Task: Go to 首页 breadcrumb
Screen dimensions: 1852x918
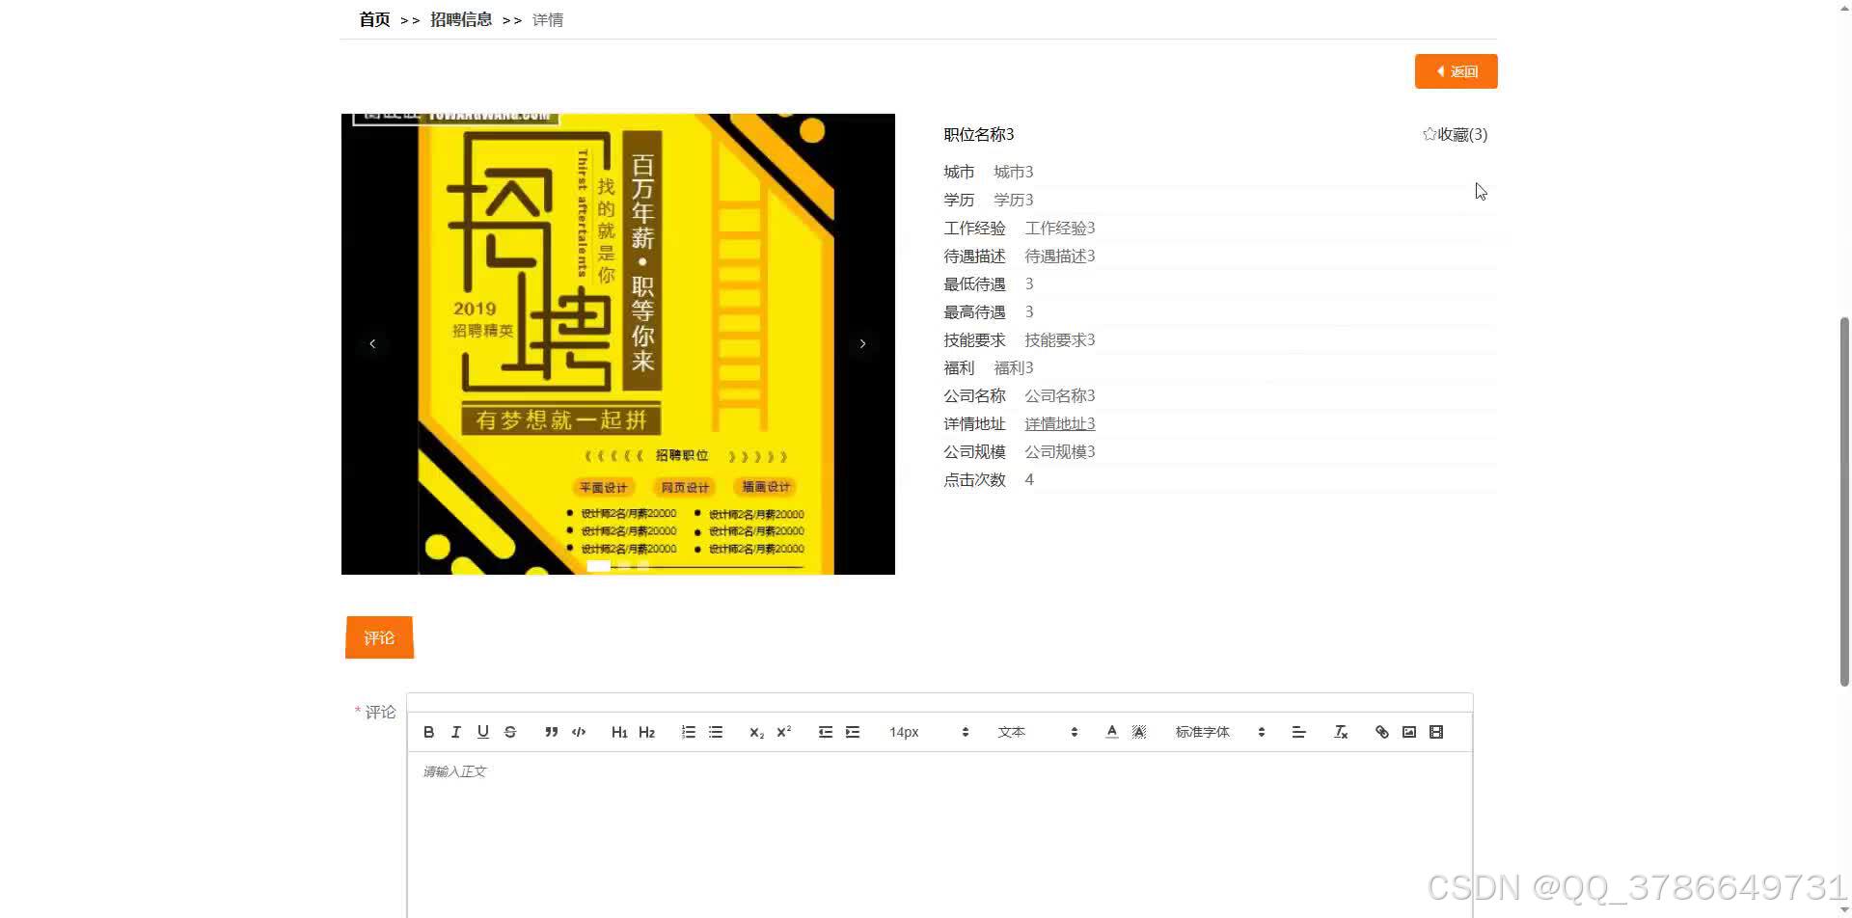Action: point(374,19)
